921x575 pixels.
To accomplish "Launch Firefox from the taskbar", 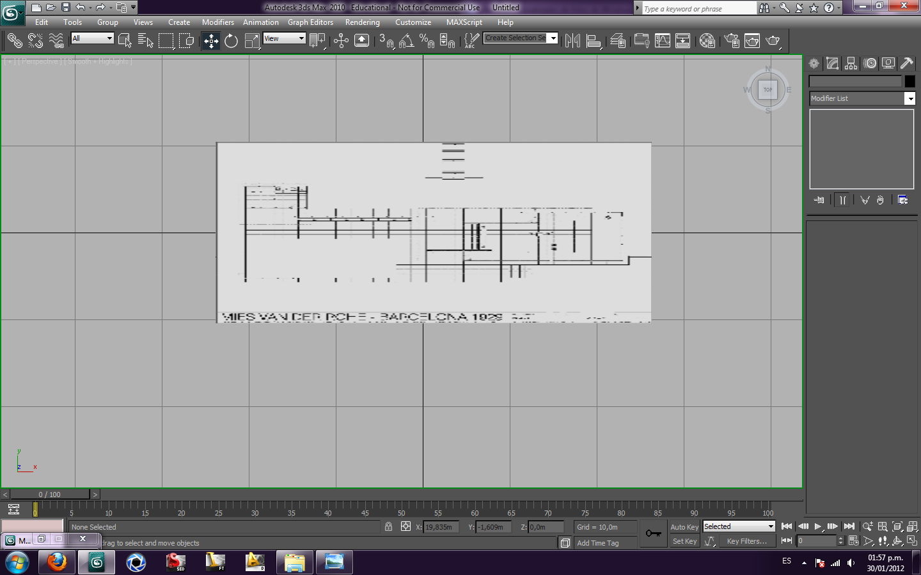I will coord(57,562).
